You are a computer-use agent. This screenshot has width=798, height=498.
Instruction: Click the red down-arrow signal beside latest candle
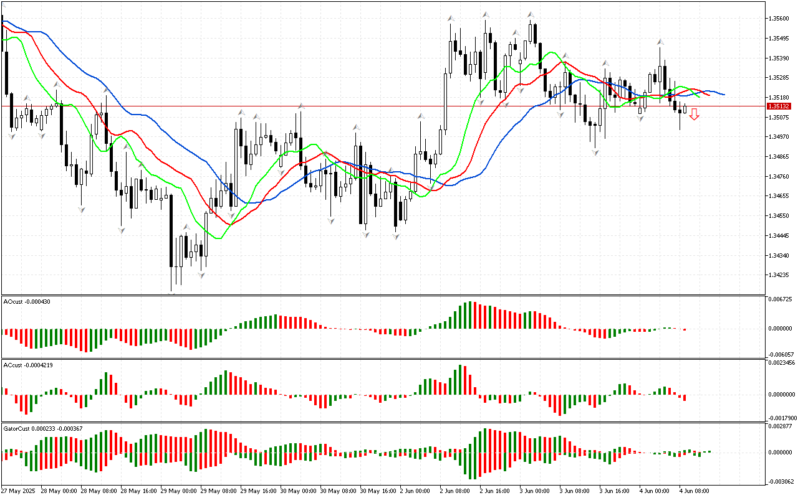[694, 114]
